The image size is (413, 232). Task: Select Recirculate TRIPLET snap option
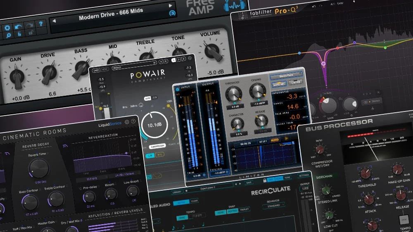(x=244, y=210)
